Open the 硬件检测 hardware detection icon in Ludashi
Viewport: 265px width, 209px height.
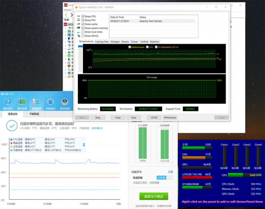[x=22, y=104]
